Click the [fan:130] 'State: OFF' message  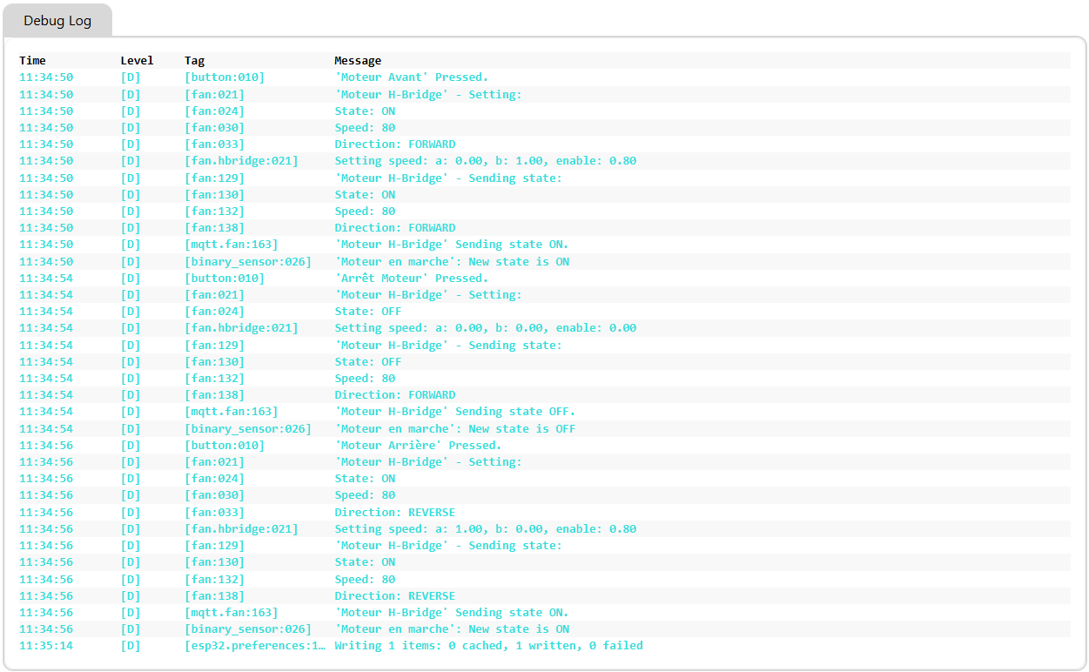367,362
